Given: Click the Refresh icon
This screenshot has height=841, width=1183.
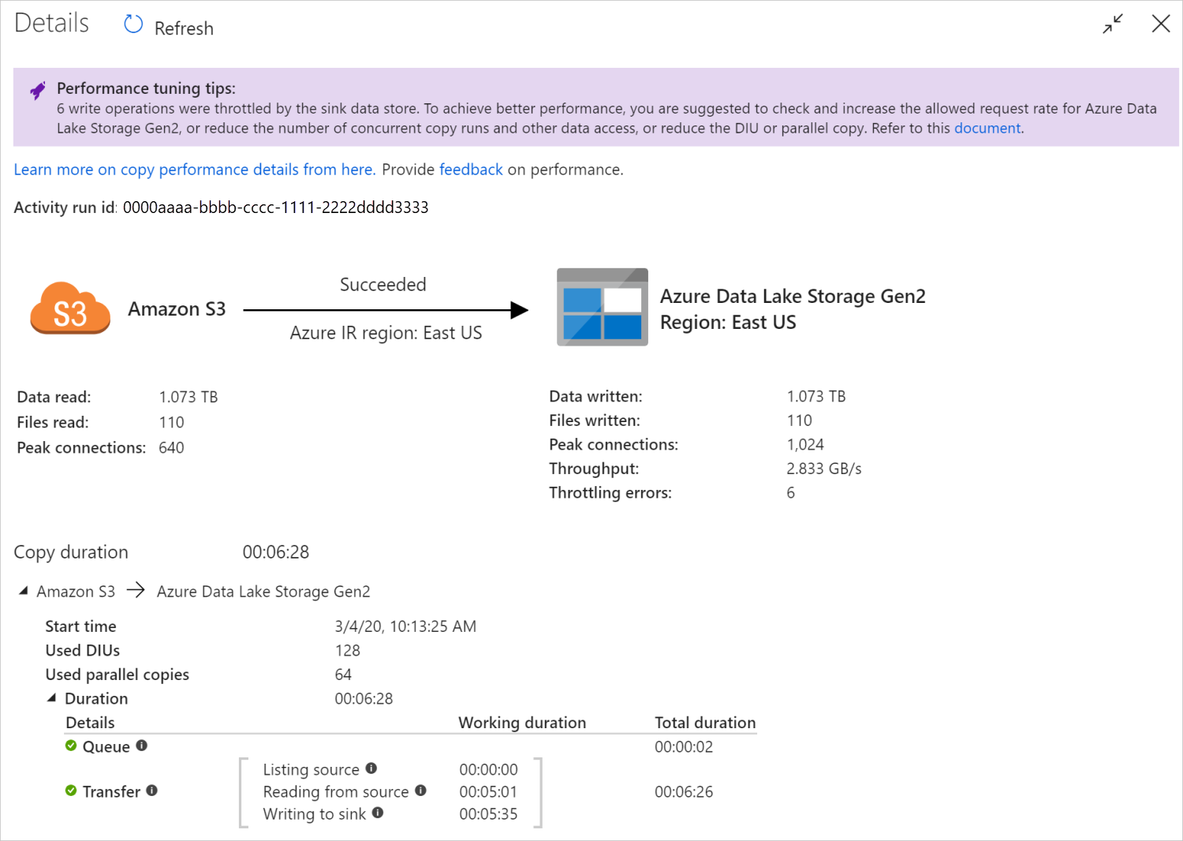Looking at the screenshot, I should (x=132, y=24).
